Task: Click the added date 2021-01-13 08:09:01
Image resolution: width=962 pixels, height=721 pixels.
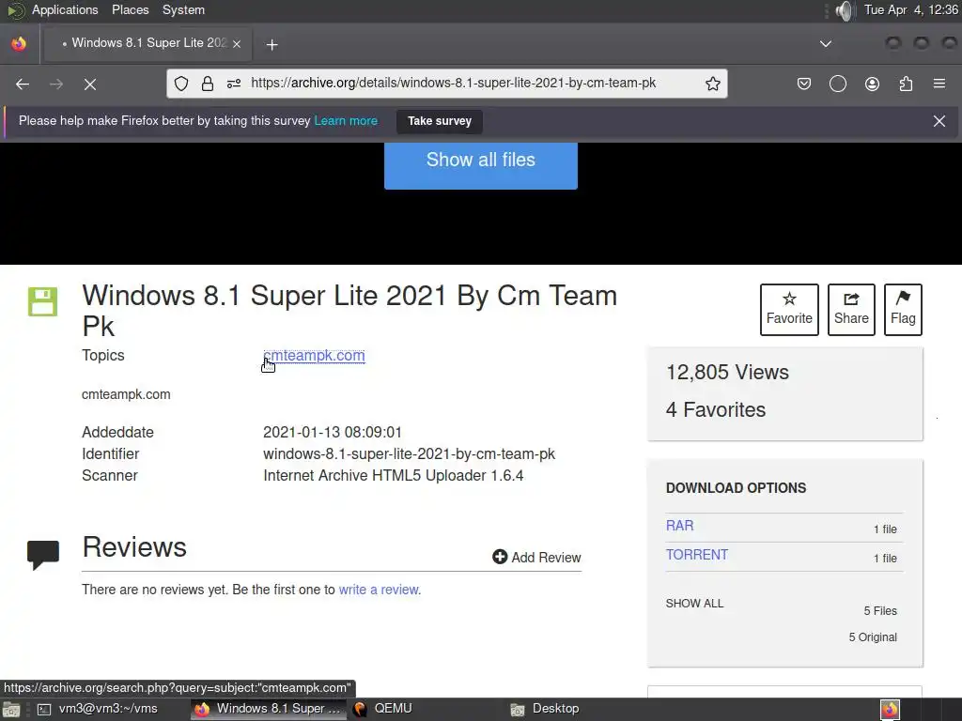Action: pos(333,432)
